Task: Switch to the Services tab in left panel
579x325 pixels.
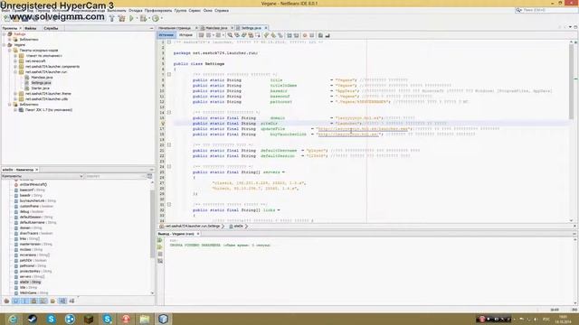Action: point(51,28)
